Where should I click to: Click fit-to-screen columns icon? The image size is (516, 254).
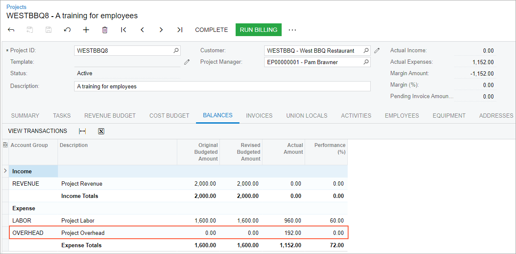point(83,131)
